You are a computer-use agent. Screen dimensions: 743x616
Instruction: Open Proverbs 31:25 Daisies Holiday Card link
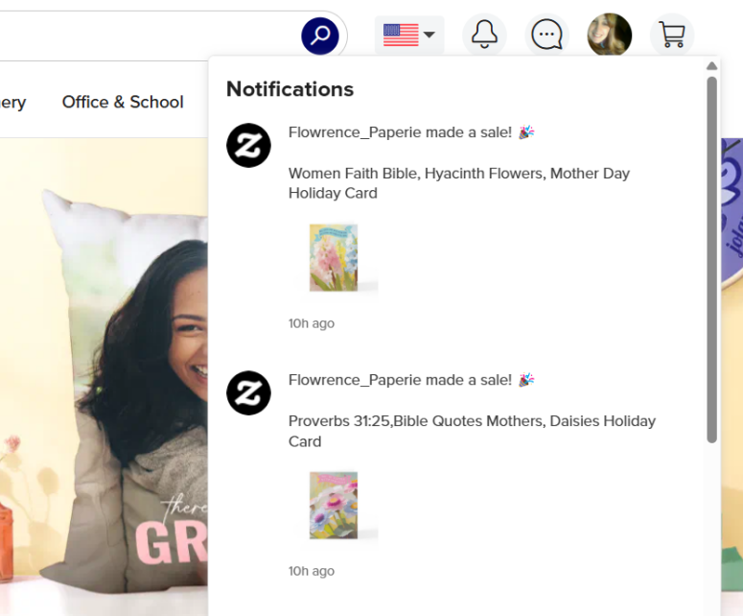click(472, 431)
